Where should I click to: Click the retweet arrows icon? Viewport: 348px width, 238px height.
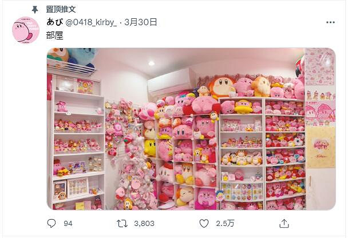pos(122,223)
